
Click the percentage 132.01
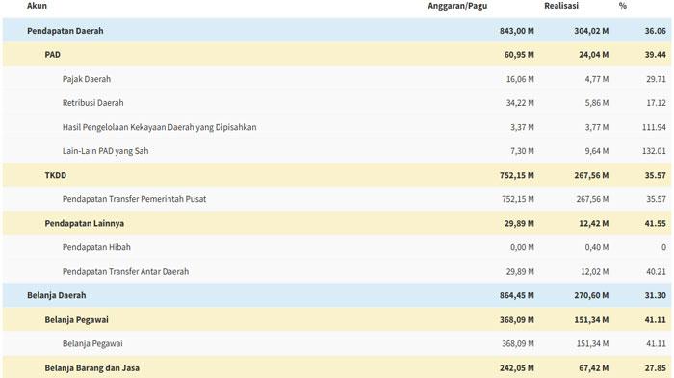coord(654,151)
